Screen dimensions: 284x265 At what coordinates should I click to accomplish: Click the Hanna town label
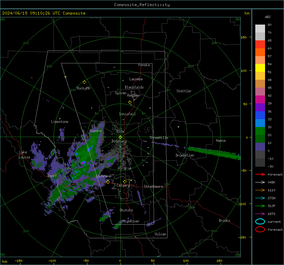(x=221, y=141)
